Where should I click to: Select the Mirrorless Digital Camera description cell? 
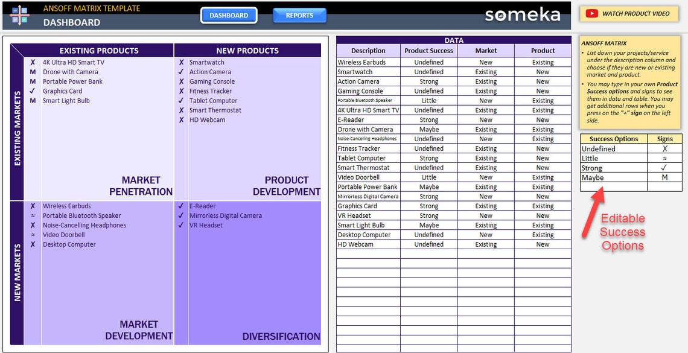coord(368,197)
